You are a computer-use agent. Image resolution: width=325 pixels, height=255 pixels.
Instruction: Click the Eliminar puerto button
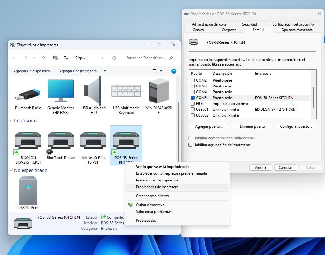tap(252, 126)
